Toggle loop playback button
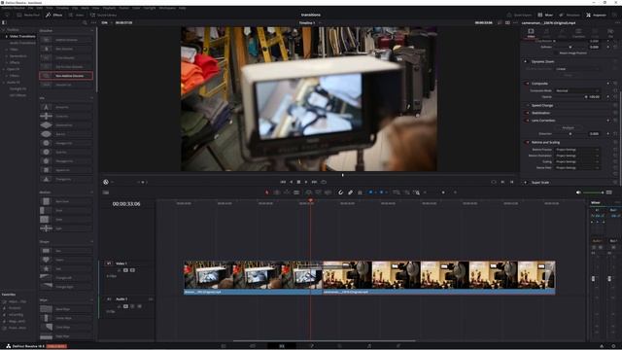Viewport: 622px width, 350px height. [x=324, y=182]
